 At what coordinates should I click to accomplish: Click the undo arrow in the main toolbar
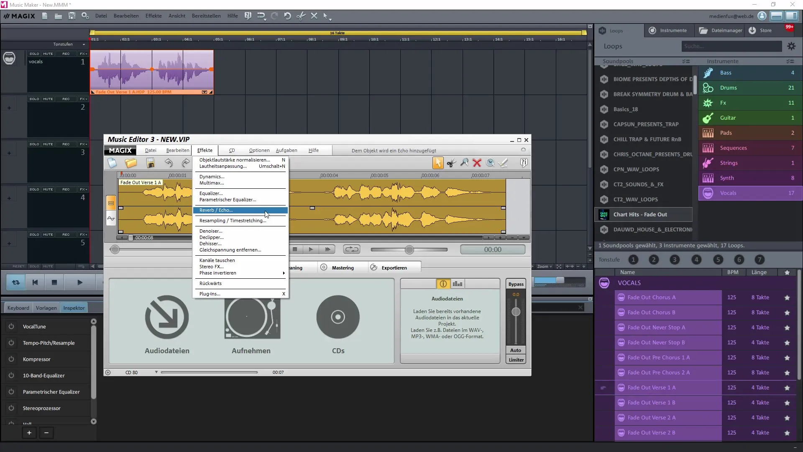287,16
